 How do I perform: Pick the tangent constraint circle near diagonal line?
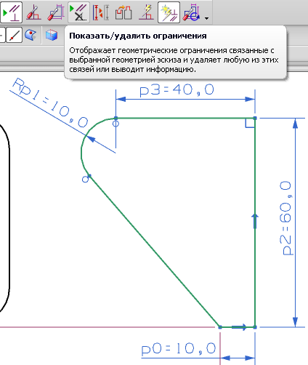[85, 180]
